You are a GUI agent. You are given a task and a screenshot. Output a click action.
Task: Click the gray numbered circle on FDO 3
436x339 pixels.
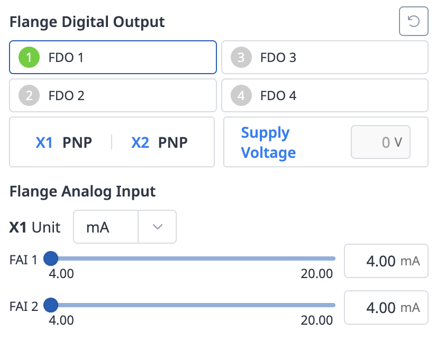click(x=241, y=57)
